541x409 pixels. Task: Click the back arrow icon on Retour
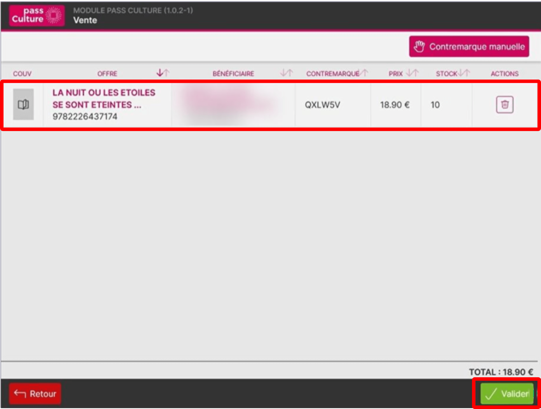click(20, 393)
